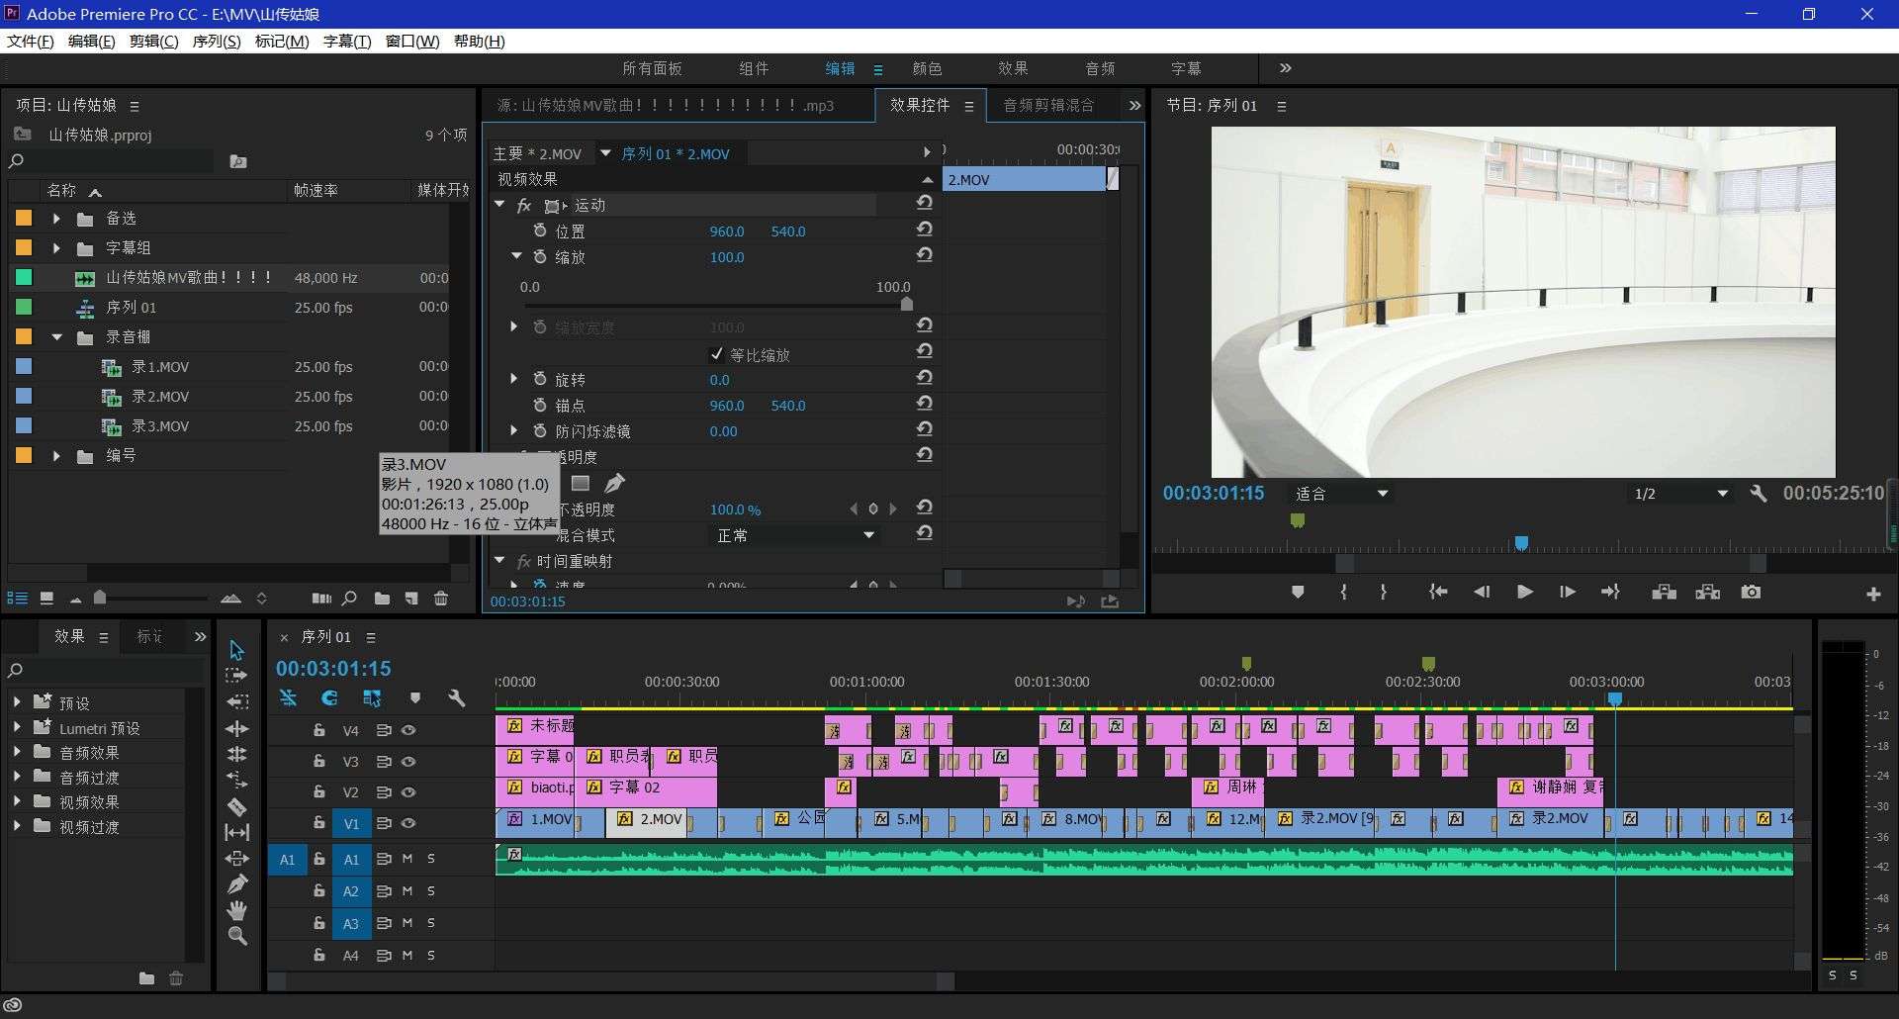
Task: Select the Razor tool in the toolbox
Action: pos(237,807)
